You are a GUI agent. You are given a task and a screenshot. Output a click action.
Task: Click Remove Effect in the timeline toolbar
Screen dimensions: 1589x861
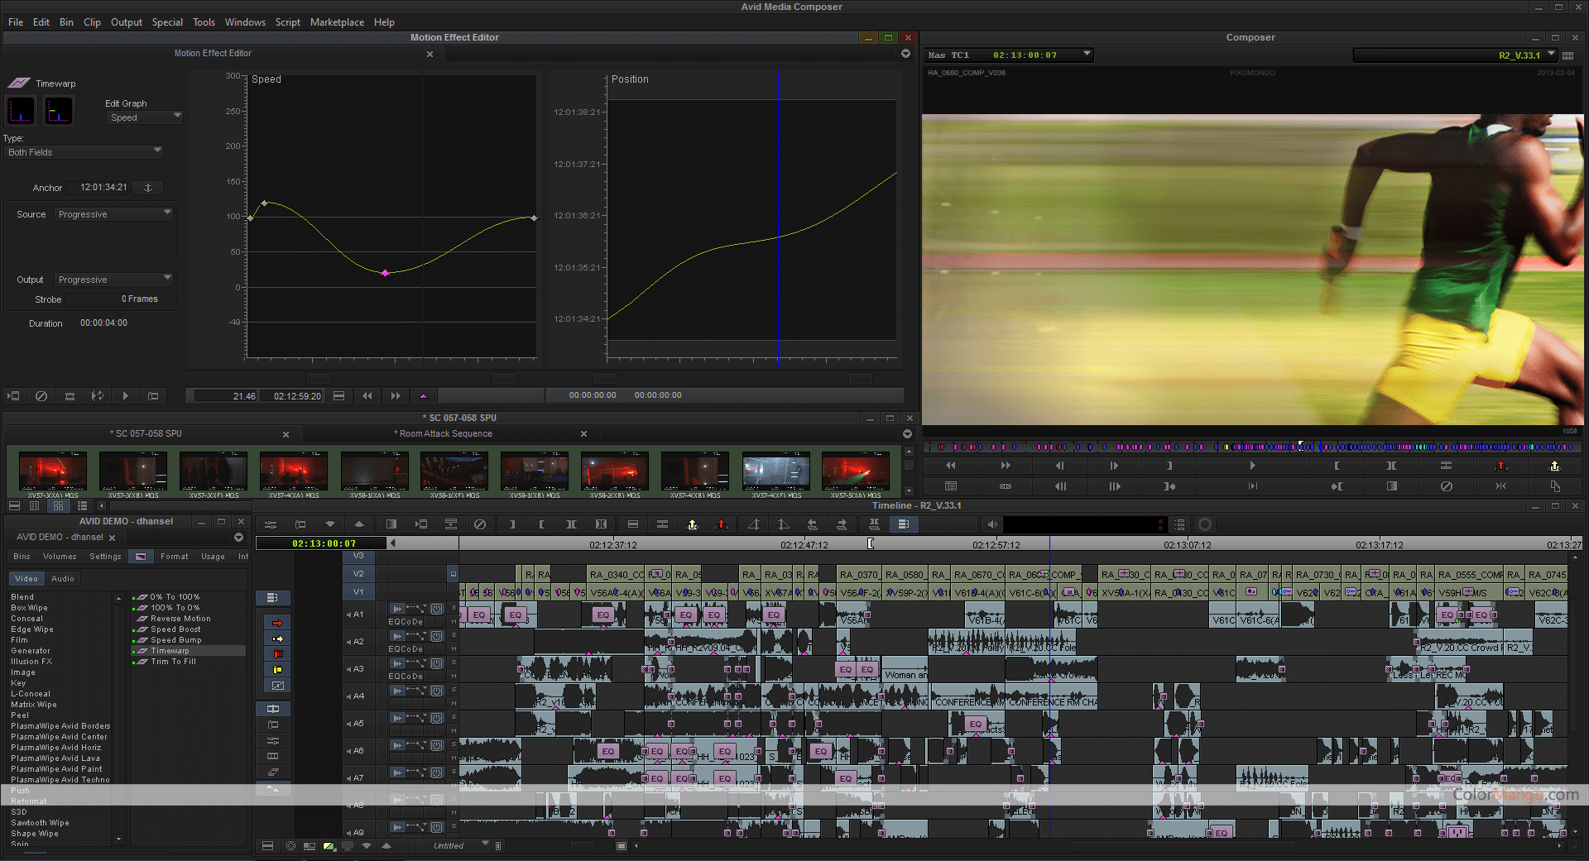[x=480, y=524]
